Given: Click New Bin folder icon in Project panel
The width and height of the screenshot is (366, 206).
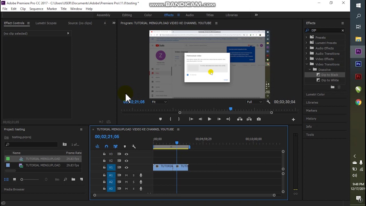Looking at the screenshot, I should [73, 179].
